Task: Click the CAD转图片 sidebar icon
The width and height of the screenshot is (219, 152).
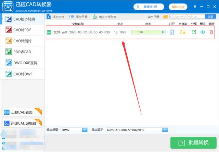Action: coord(9,41)
